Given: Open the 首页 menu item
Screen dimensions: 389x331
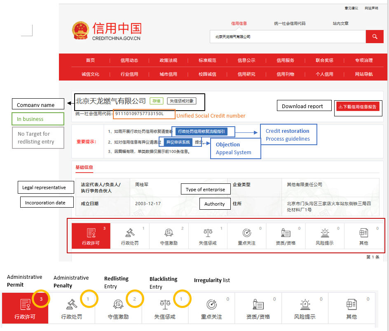Looking at the screenshot, I should coord(90,60).
